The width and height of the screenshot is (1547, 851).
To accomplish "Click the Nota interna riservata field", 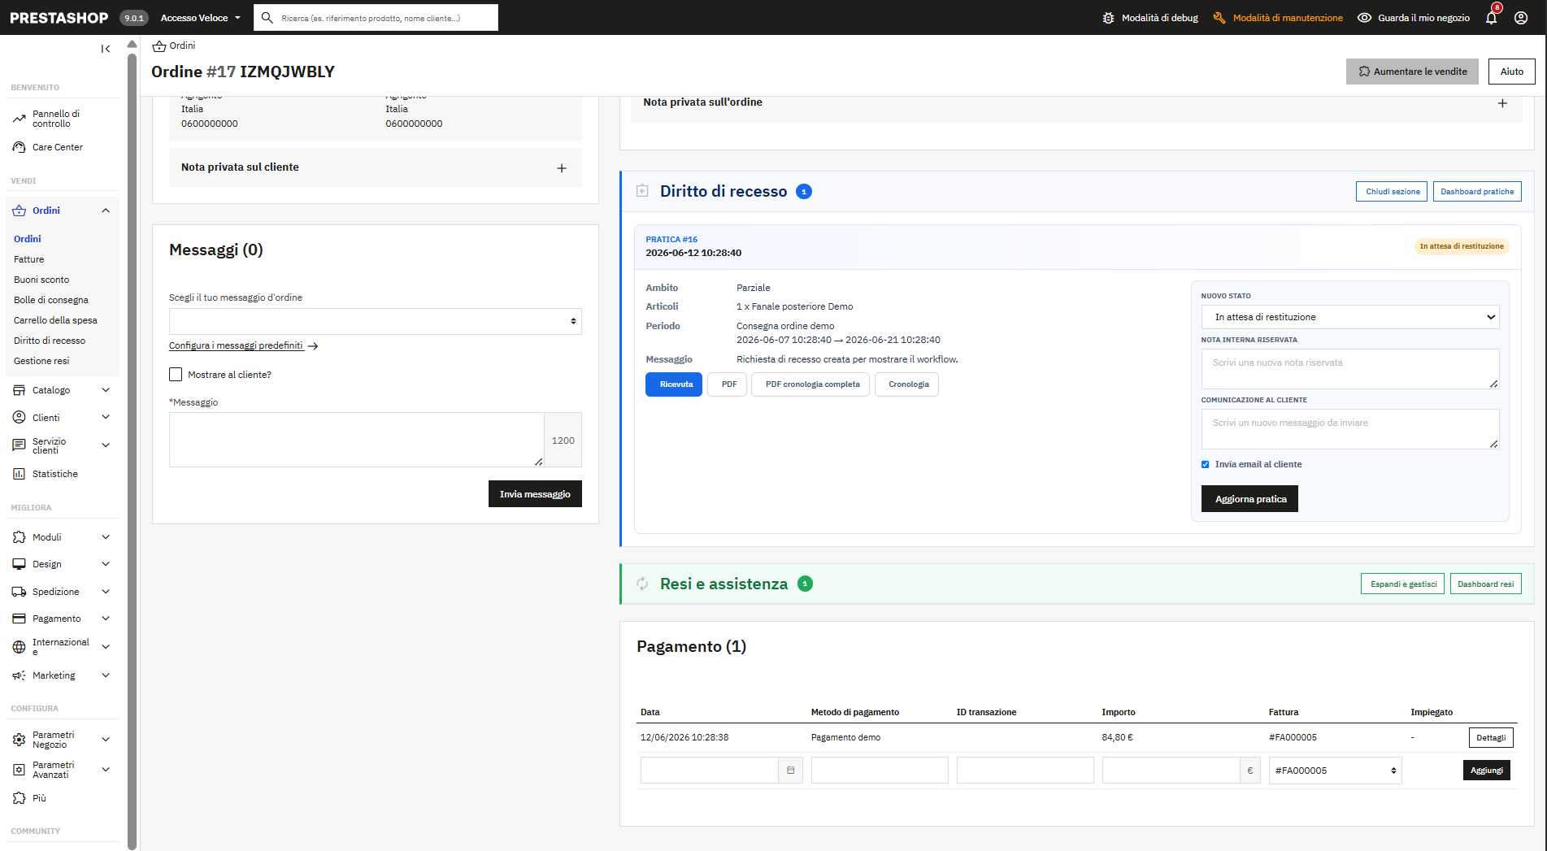I will [1350, 369].
